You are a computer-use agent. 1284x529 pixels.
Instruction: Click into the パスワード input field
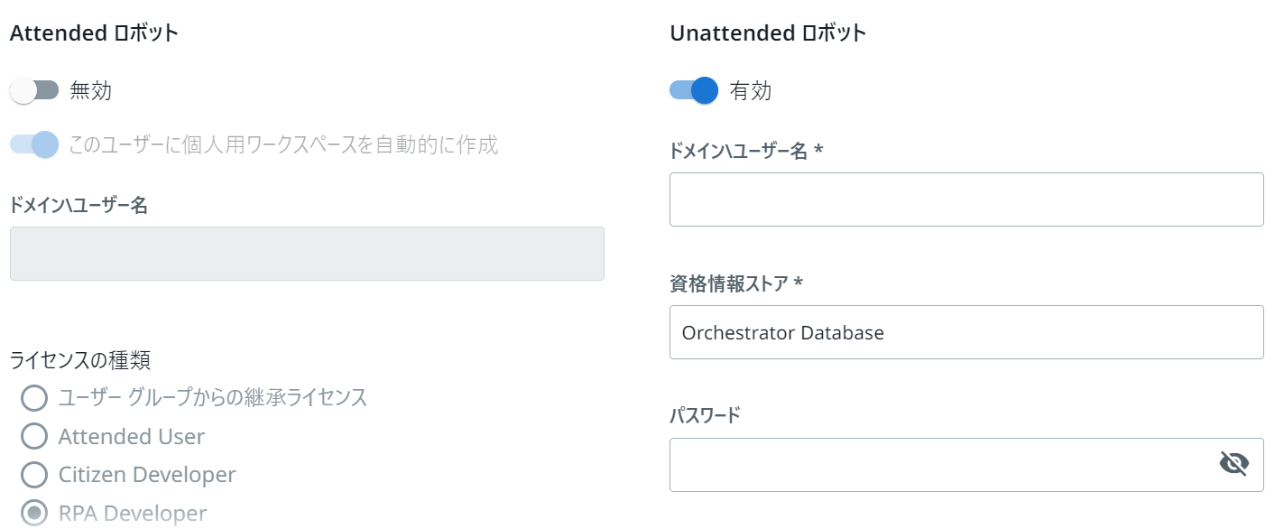pos(938,464)
